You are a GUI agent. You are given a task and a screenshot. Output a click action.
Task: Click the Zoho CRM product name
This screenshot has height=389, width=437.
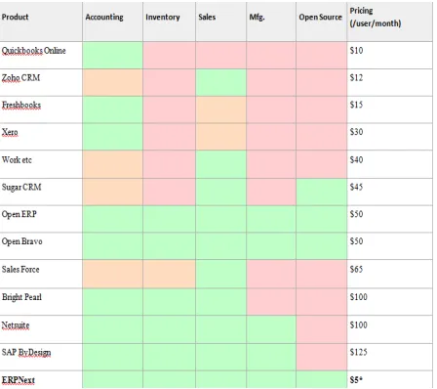coord(20,78)
